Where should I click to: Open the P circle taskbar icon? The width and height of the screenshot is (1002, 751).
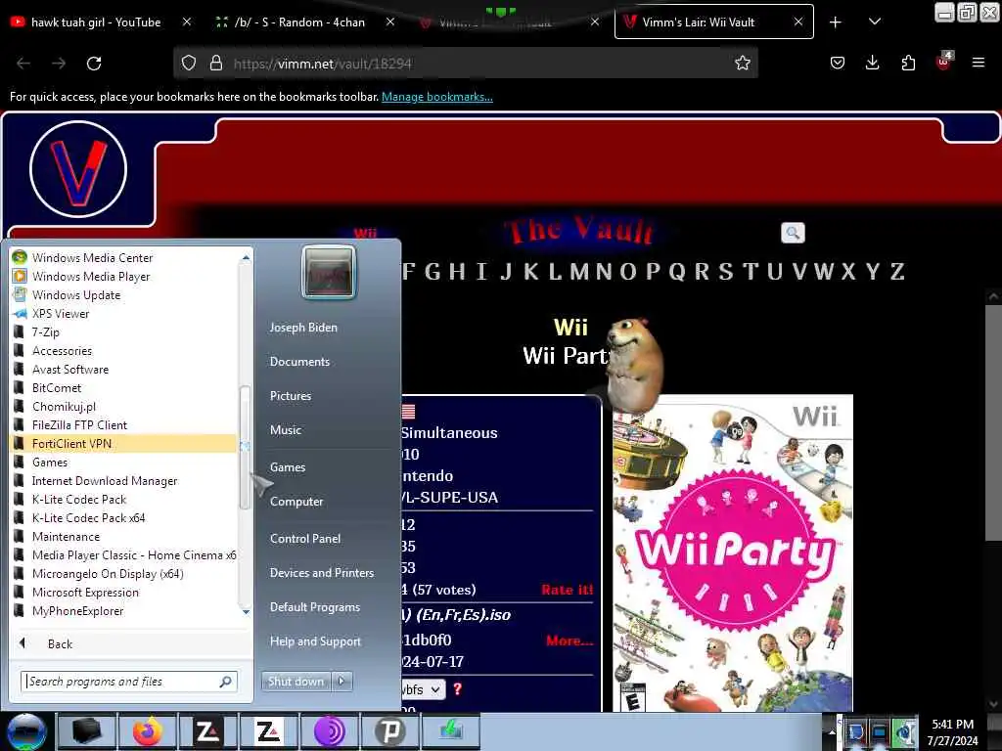click(389, 731)
